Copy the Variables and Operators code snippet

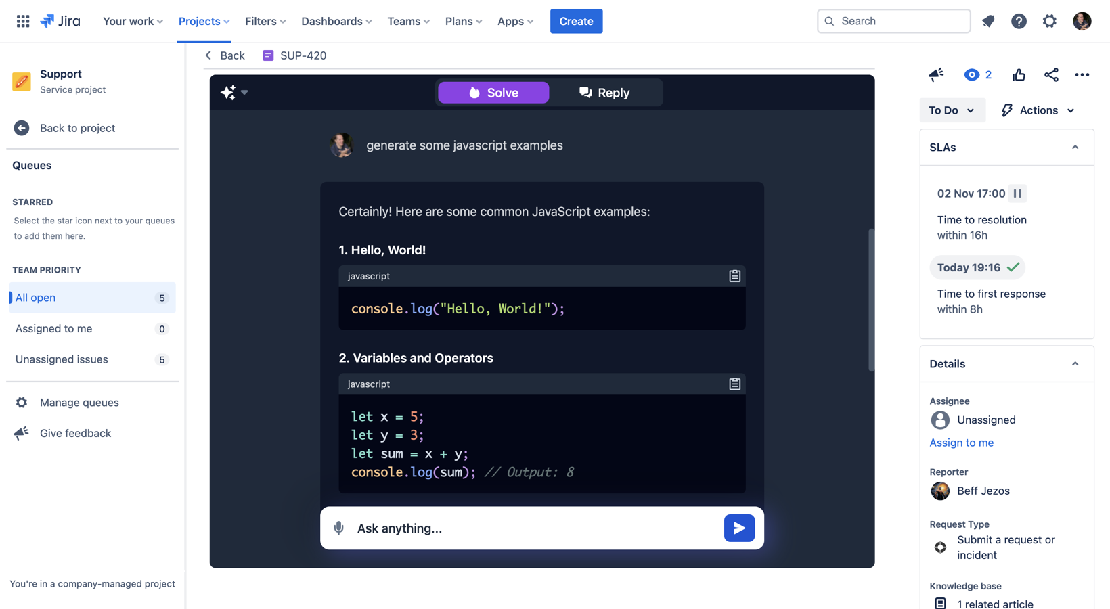pyautogui.click(x=734, y=384)
